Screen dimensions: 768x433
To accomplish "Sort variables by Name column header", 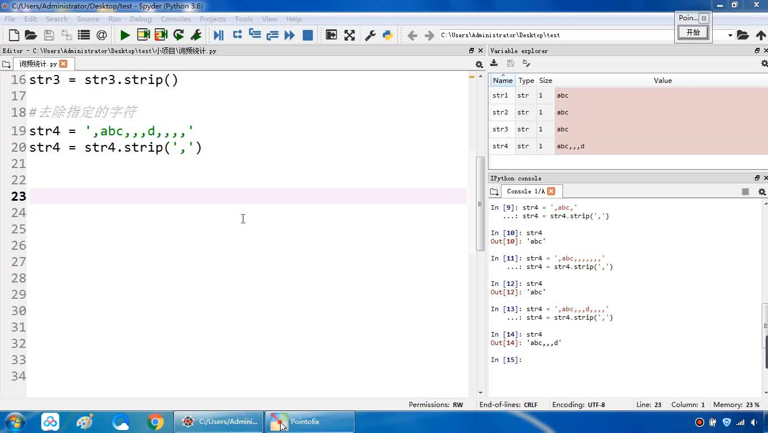I will [502, 80].
